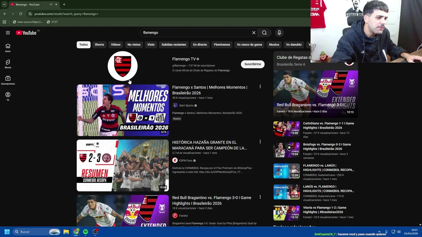Open Shorts in the left sidebar
This screenshot has height=237, width=422.
[x=8, y=64]
